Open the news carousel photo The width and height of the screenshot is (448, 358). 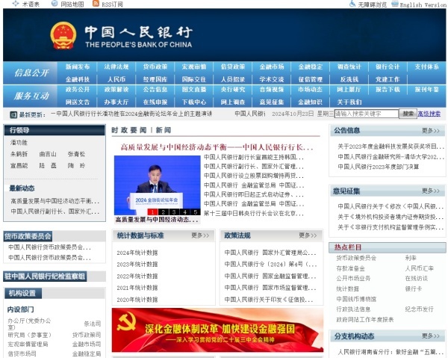(157, 185)
